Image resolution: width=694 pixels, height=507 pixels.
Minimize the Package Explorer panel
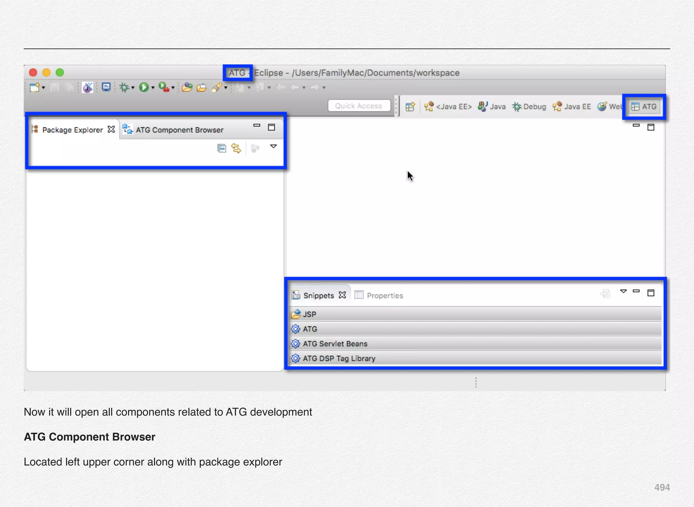pyautogui.click(x=257, y=125)
